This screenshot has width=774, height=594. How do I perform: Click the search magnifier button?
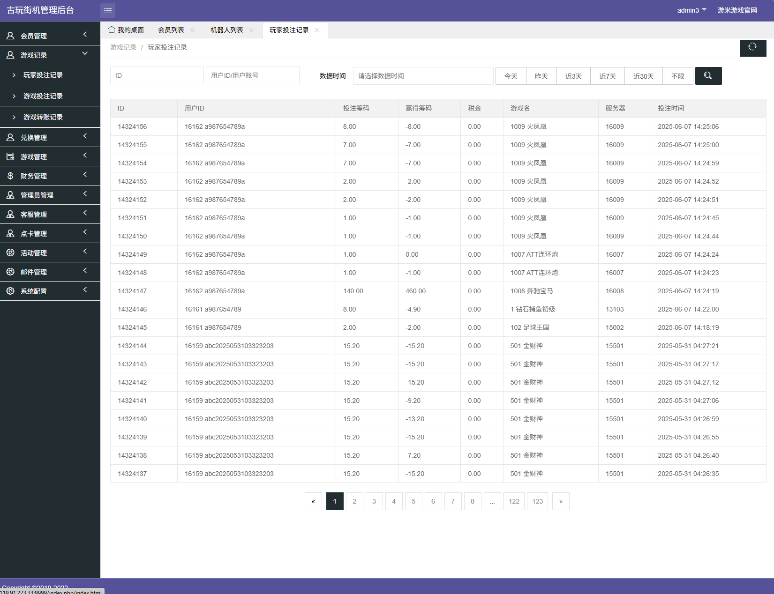708,76
